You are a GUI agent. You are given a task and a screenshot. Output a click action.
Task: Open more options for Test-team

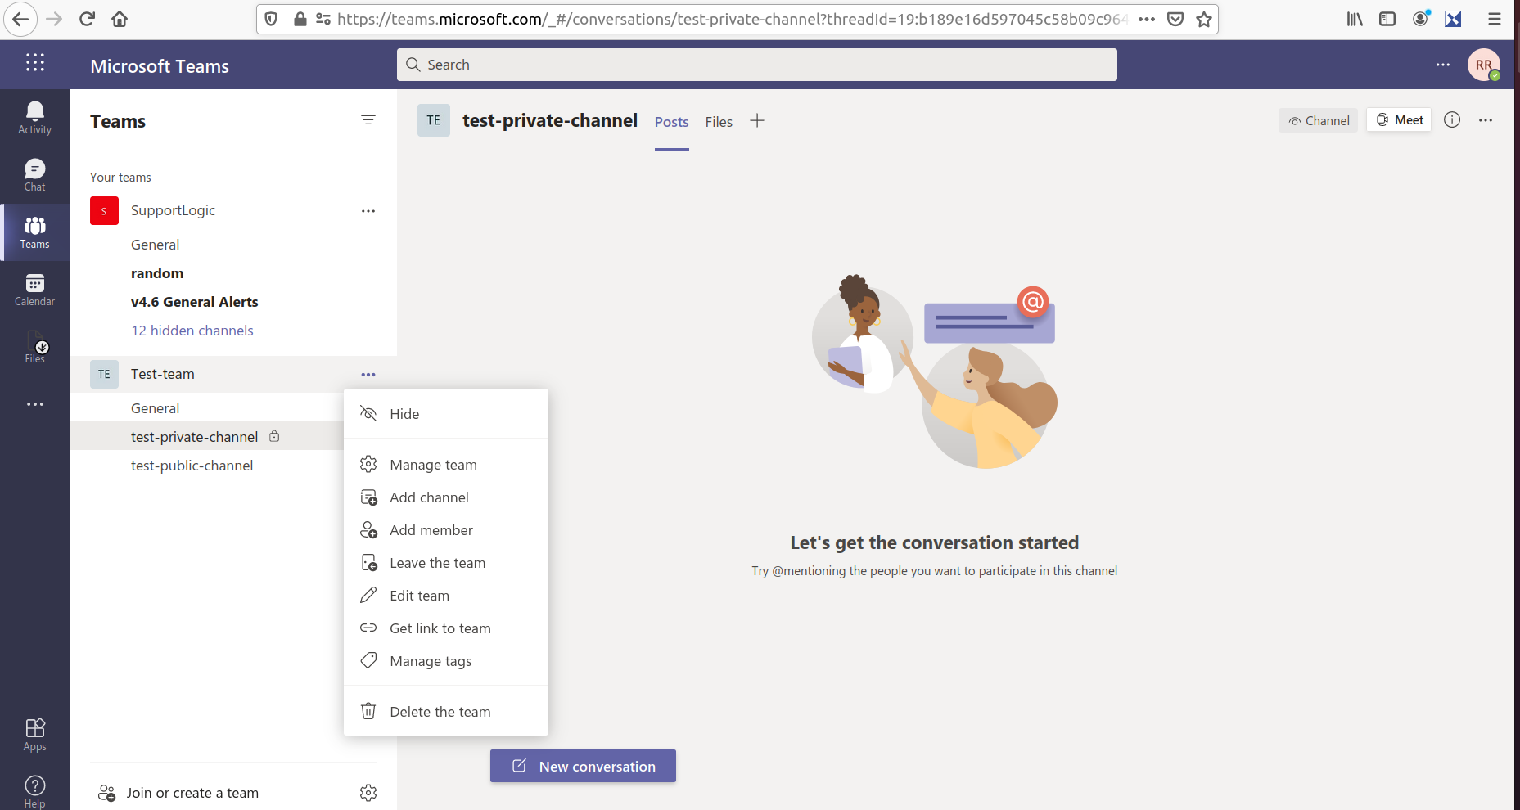[x=368, y=375]
